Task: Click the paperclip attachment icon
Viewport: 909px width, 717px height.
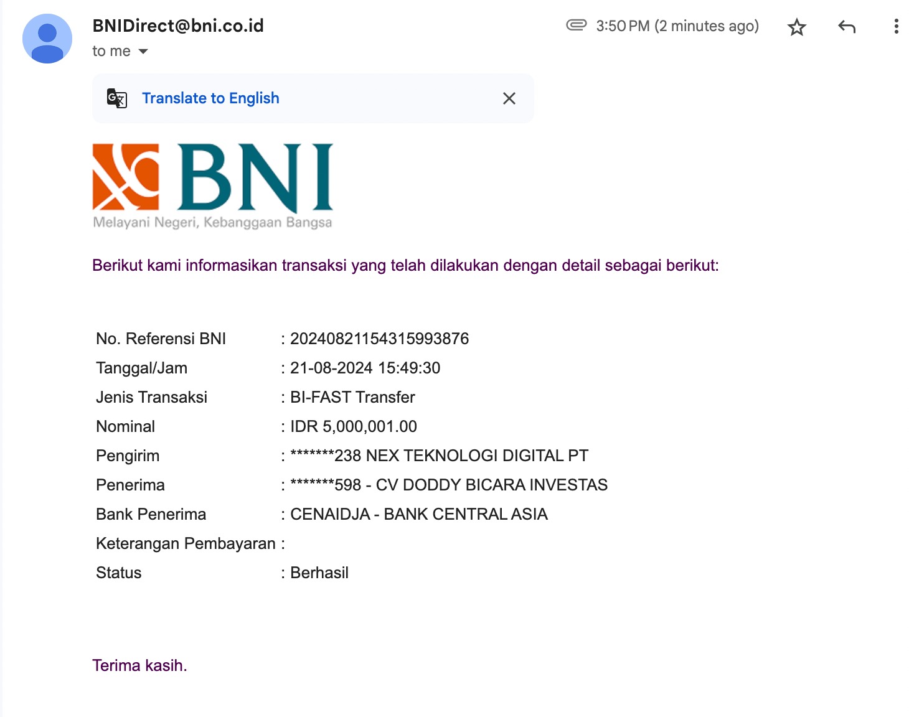Action: point(576,26)
